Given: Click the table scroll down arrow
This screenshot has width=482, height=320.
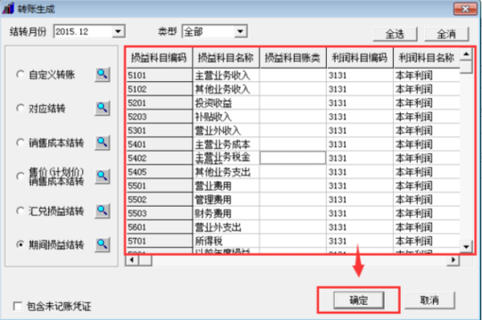Looking at the screenshot, I should tap(466, 247).
